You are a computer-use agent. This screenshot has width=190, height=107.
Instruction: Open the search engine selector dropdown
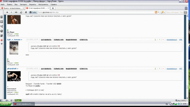tap(163, 12)
